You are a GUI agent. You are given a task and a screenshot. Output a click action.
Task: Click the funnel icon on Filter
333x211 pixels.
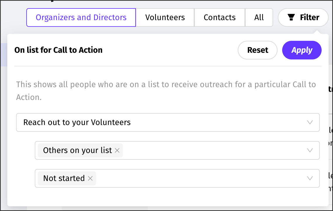291,18
